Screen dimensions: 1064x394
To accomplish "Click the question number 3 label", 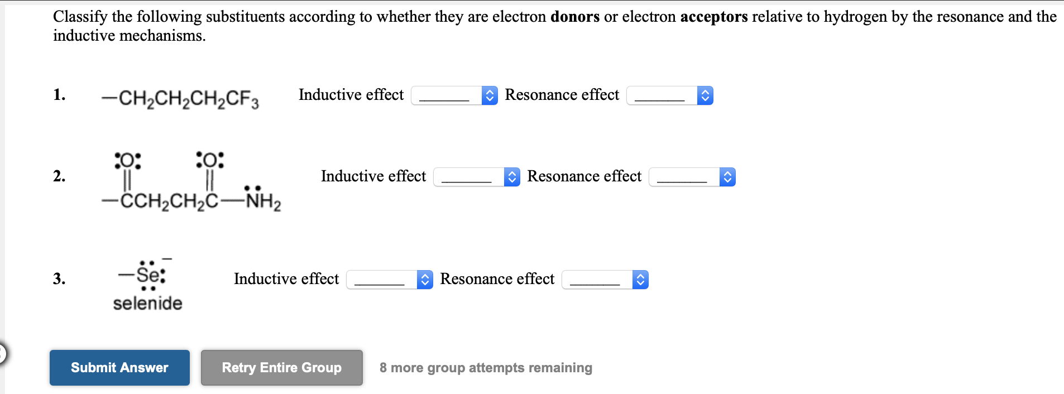I will [59, 279].
